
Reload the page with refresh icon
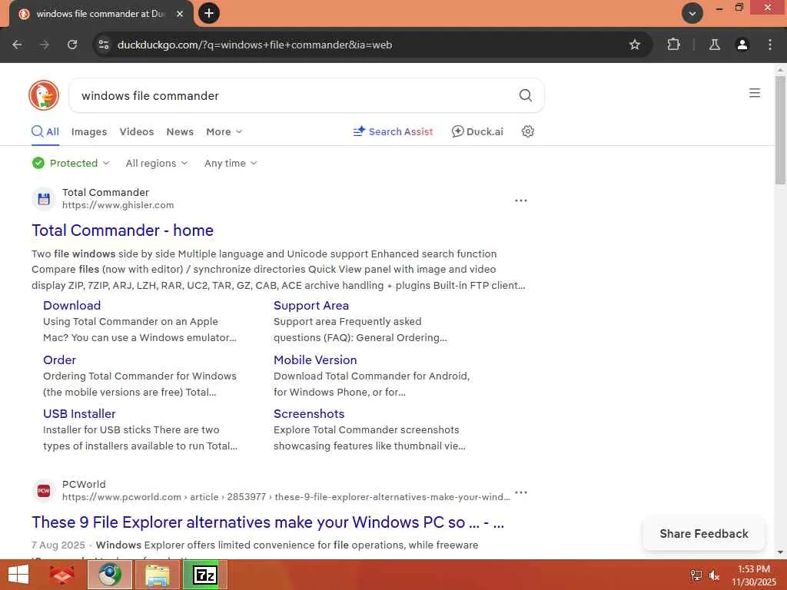click(x=72, y=45)
